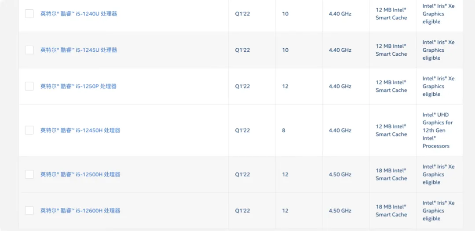
Task: Visit the i5-12500H 处理器 link
Action: pyautogui.click(x=80, y=174)
